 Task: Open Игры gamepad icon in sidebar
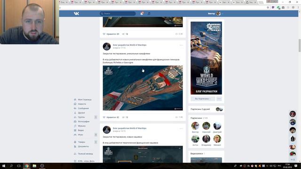(x=75, y=135)
